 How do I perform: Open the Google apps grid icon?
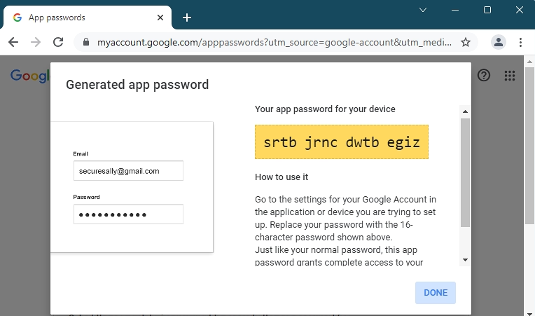tap(509, 76)
